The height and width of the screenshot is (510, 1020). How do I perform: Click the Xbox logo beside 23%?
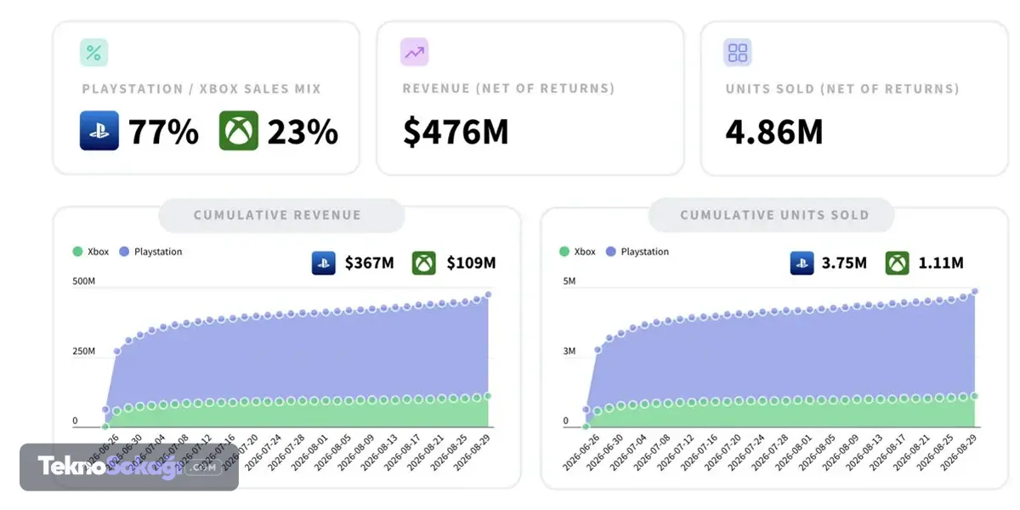239,131
